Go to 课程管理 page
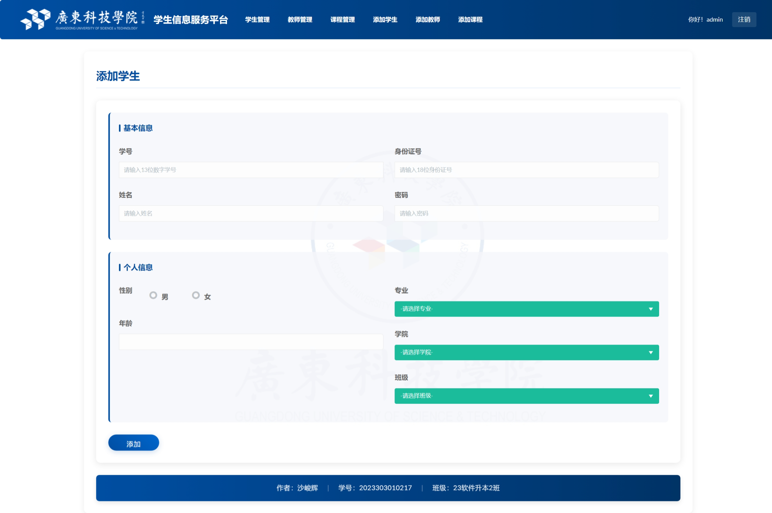This screenshot has width=772, height=513. [x=342, y=20]
